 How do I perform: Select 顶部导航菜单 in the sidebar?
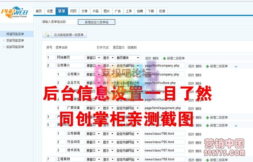pyautogui.click(x=15, y=41)
